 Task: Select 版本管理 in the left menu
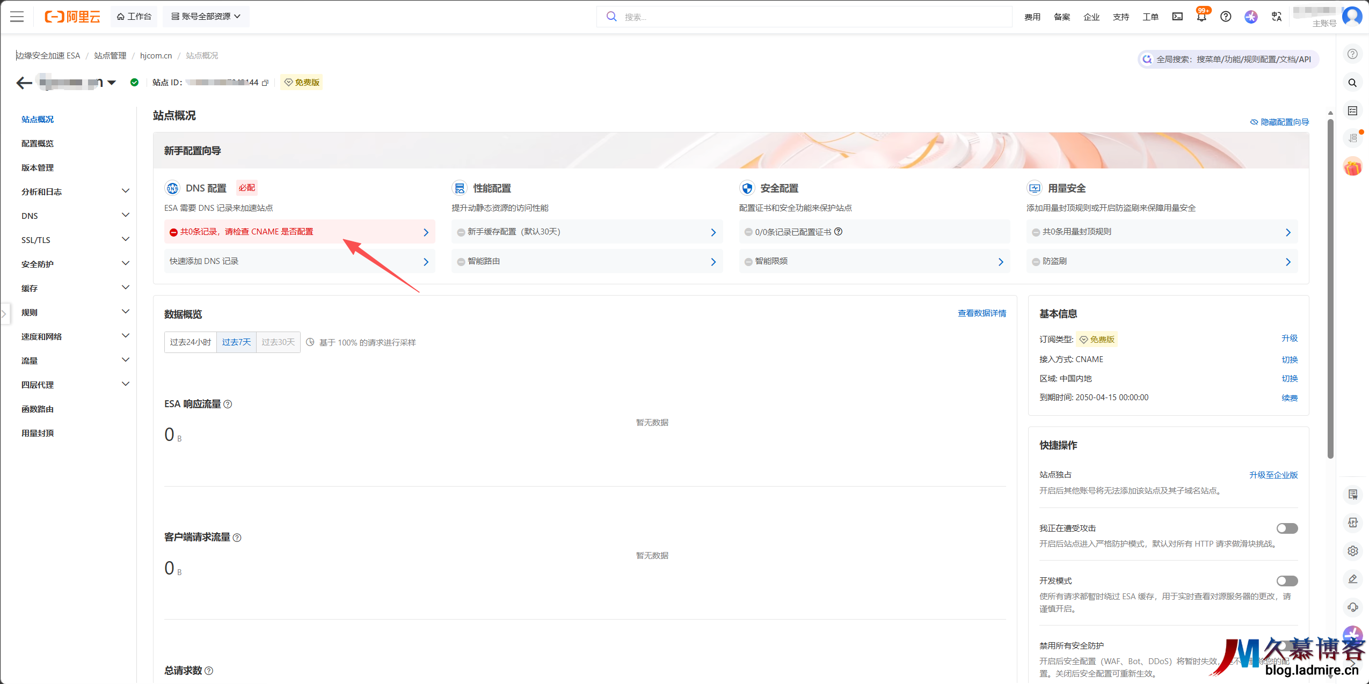point(38,167)
